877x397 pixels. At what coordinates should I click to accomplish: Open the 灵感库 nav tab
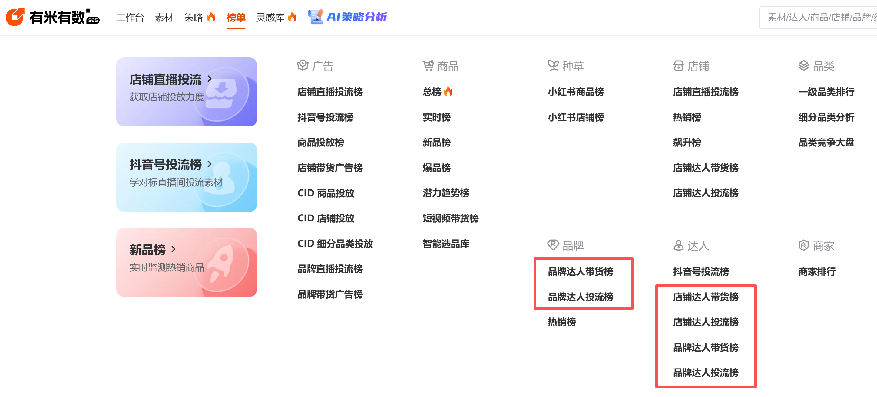pos(270,17)
